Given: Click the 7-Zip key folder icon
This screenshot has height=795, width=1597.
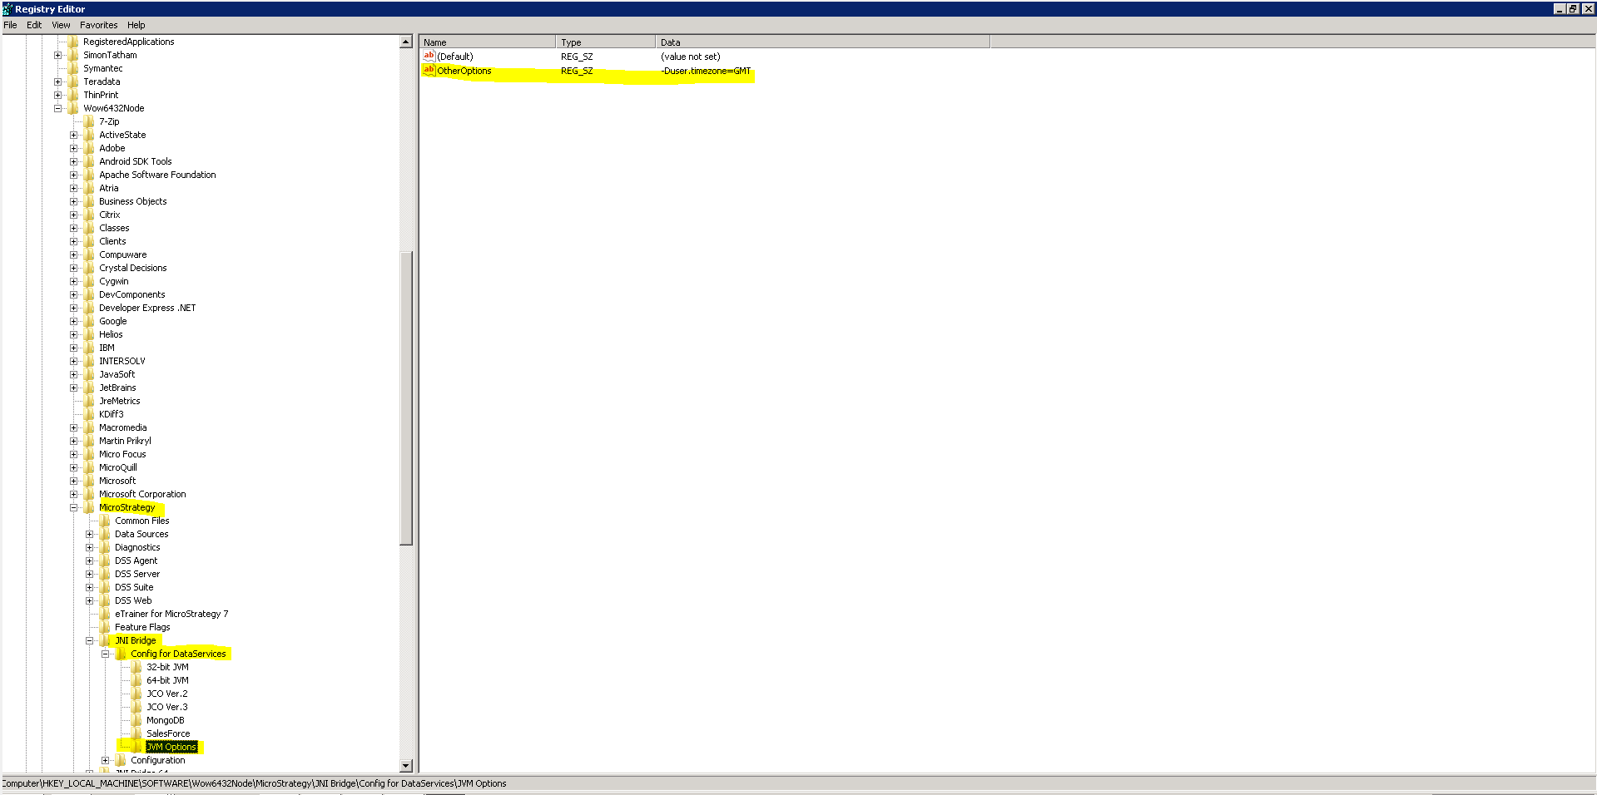Looking at the screenshot, I should [x=89, y=121].
